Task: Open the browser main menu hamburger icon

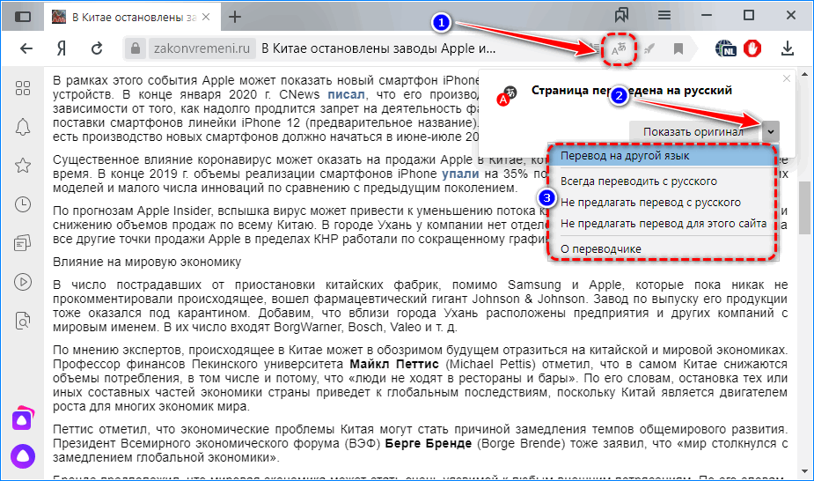Action: [x=664, y=15]
